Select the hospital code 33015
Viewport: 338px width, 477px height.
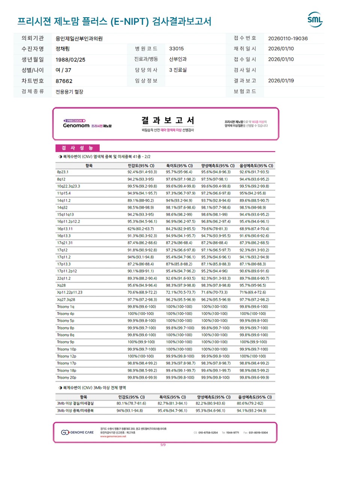(x=177, y=49)
